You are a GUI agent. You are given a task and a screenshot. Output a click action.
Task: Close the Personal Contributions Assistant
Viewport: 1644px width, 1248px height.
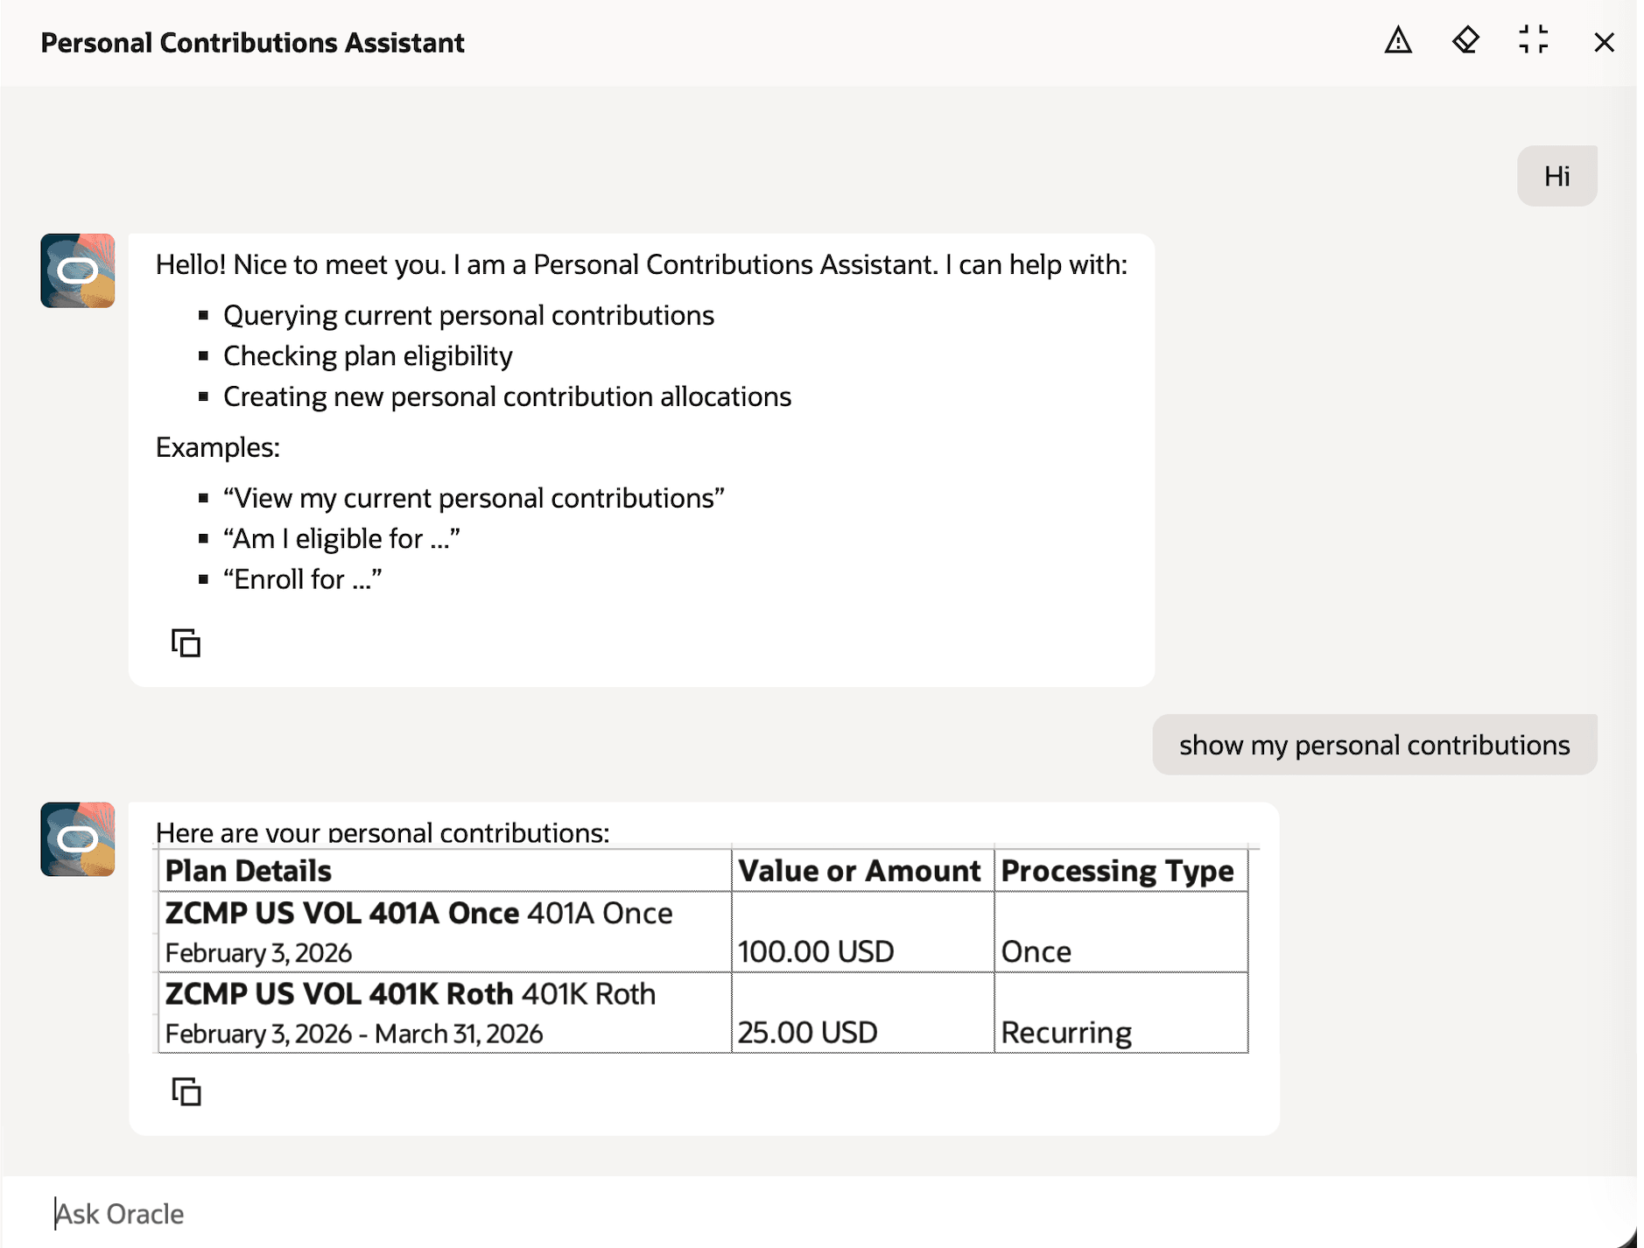[x=1604, y=41]
